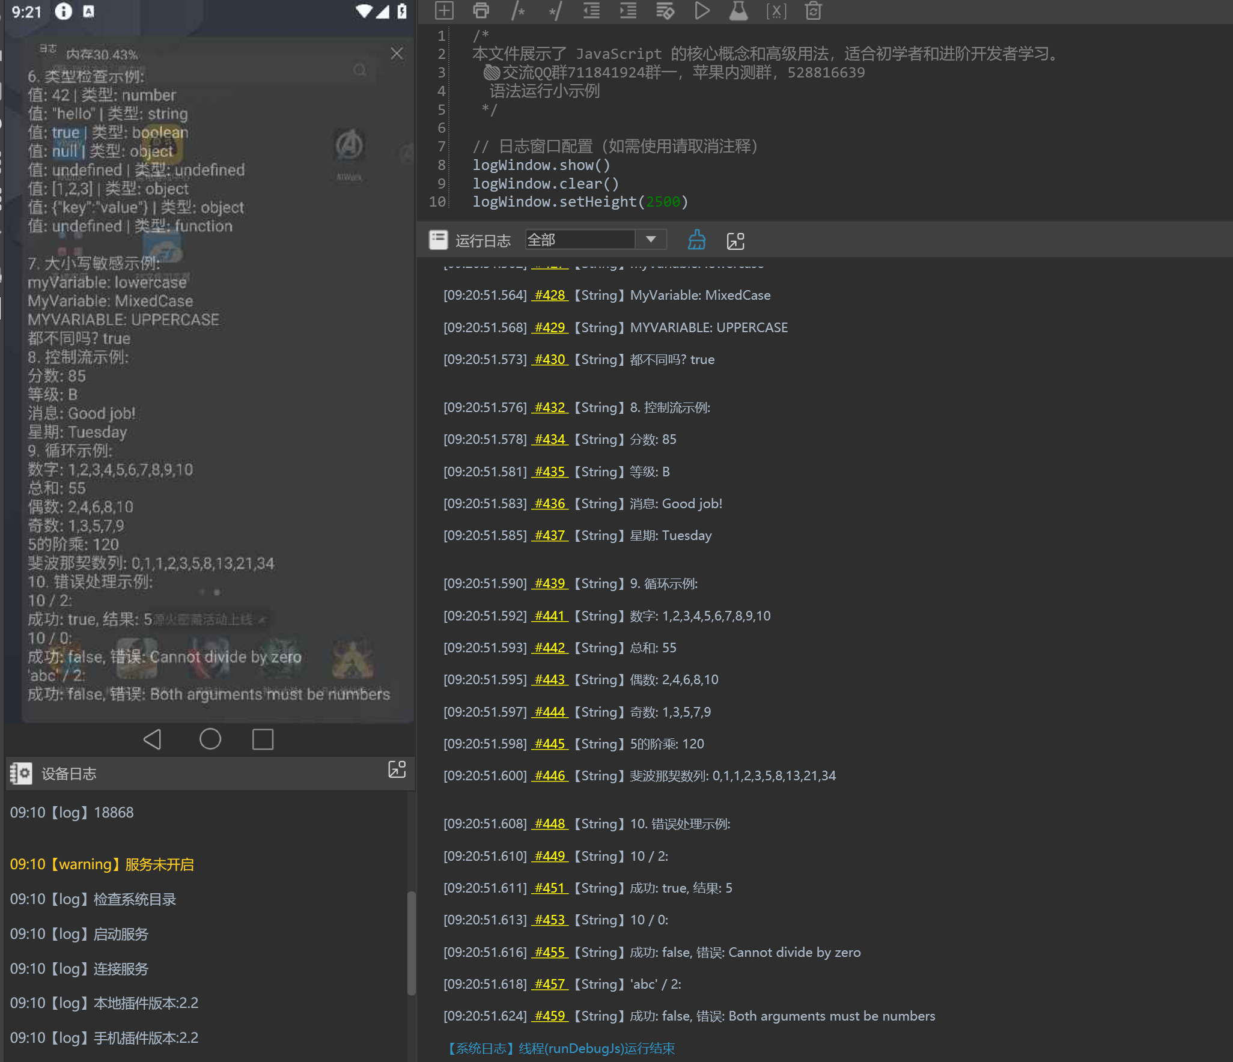Click the [x] variable icon

(x=776, y=11)
